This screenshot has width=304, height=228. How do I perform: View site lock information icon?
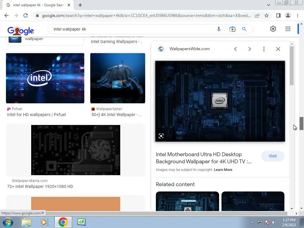point(37,15)
